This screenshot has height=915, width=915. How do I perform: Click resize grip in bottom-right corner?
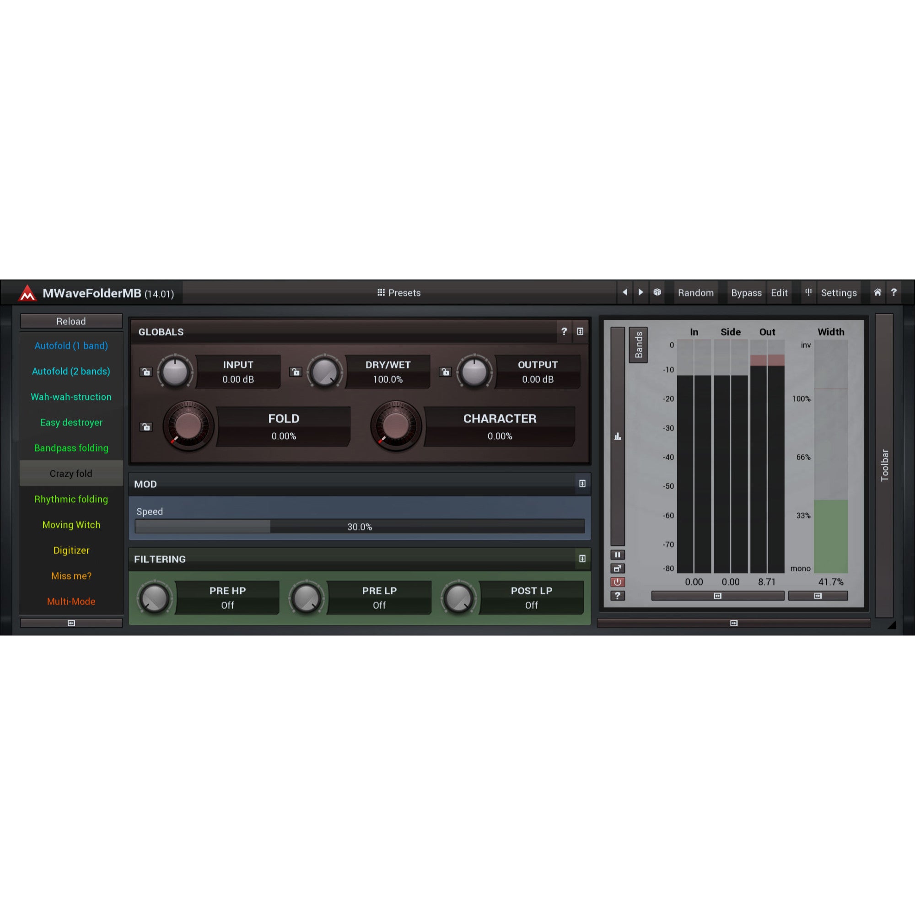[x=892, y=625]
